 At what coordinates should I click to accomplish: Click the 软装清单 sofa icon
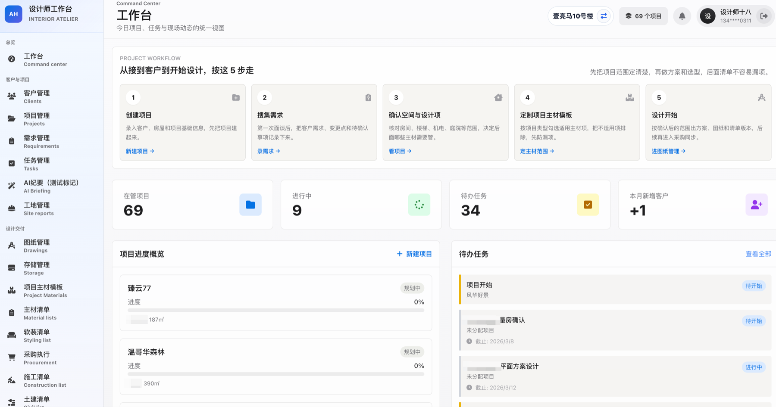coord(12,335)
